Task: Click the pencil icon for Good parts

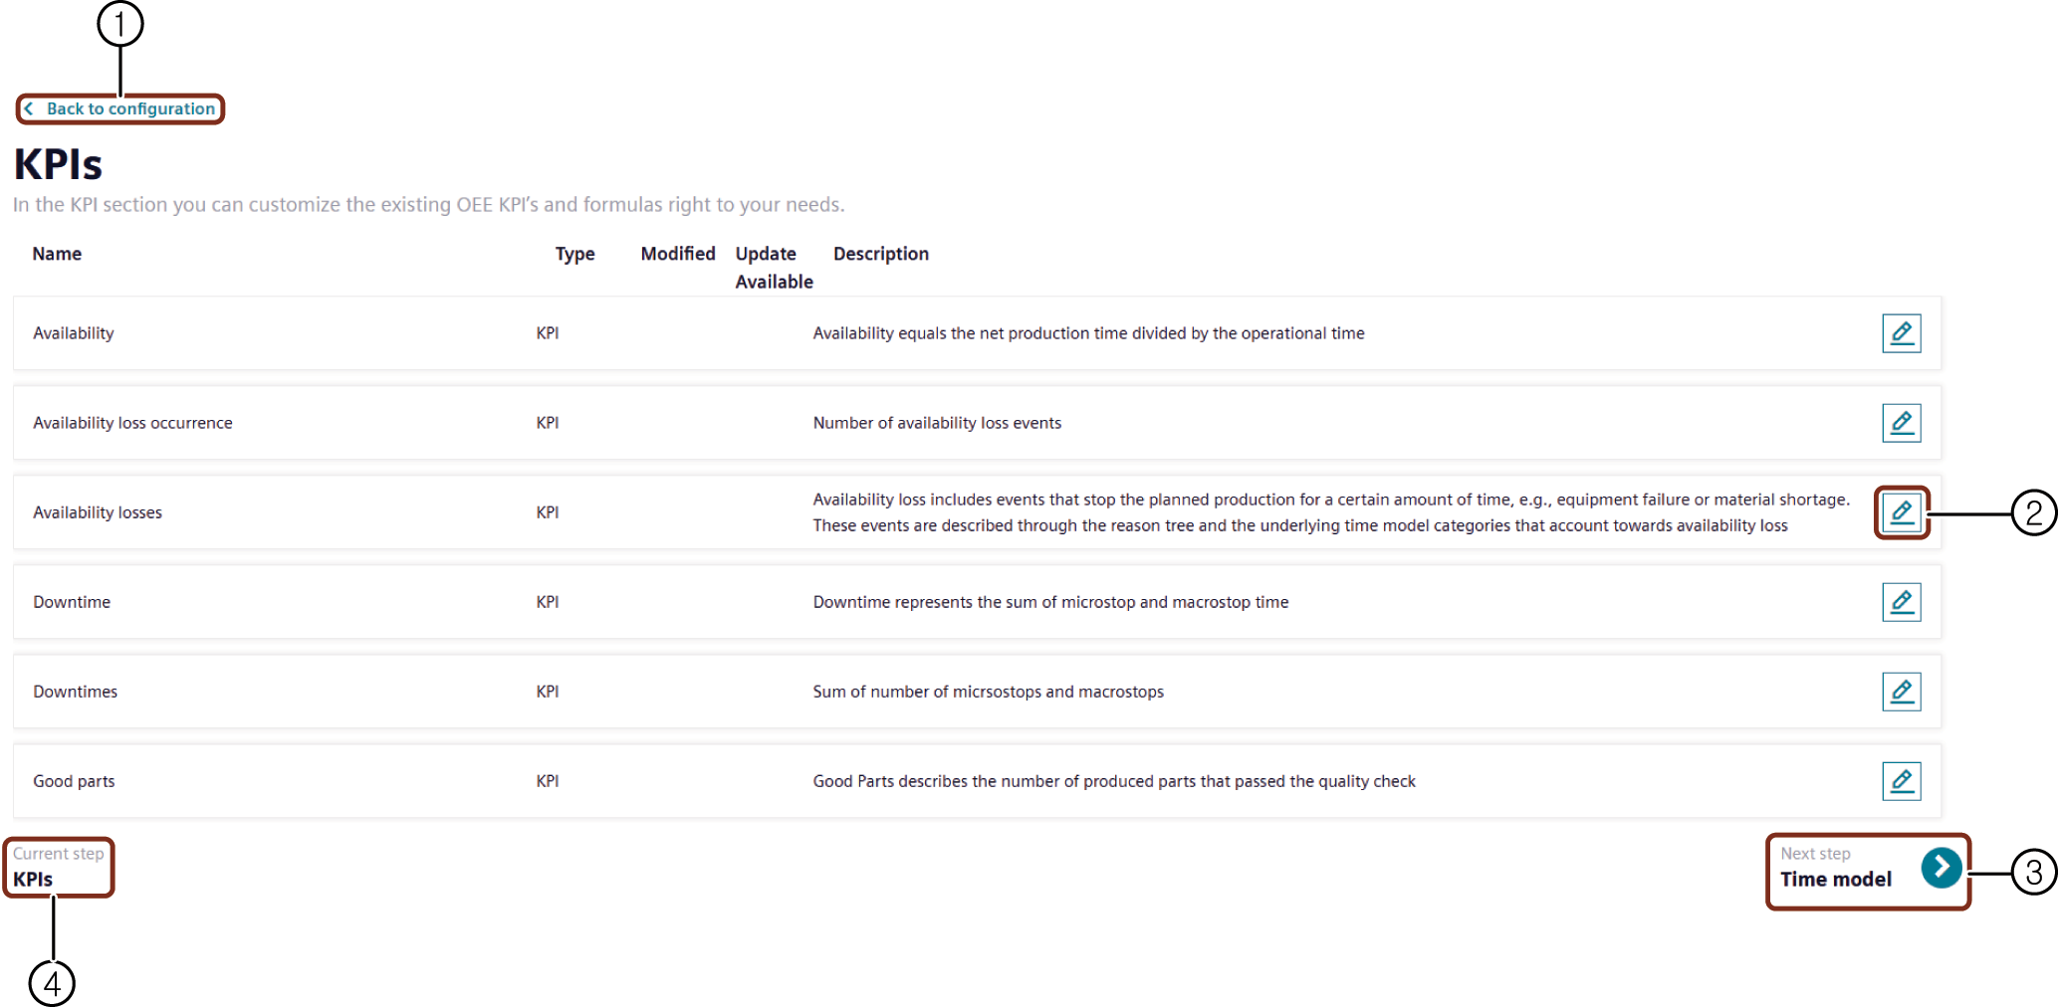Action: (1901, 781)
